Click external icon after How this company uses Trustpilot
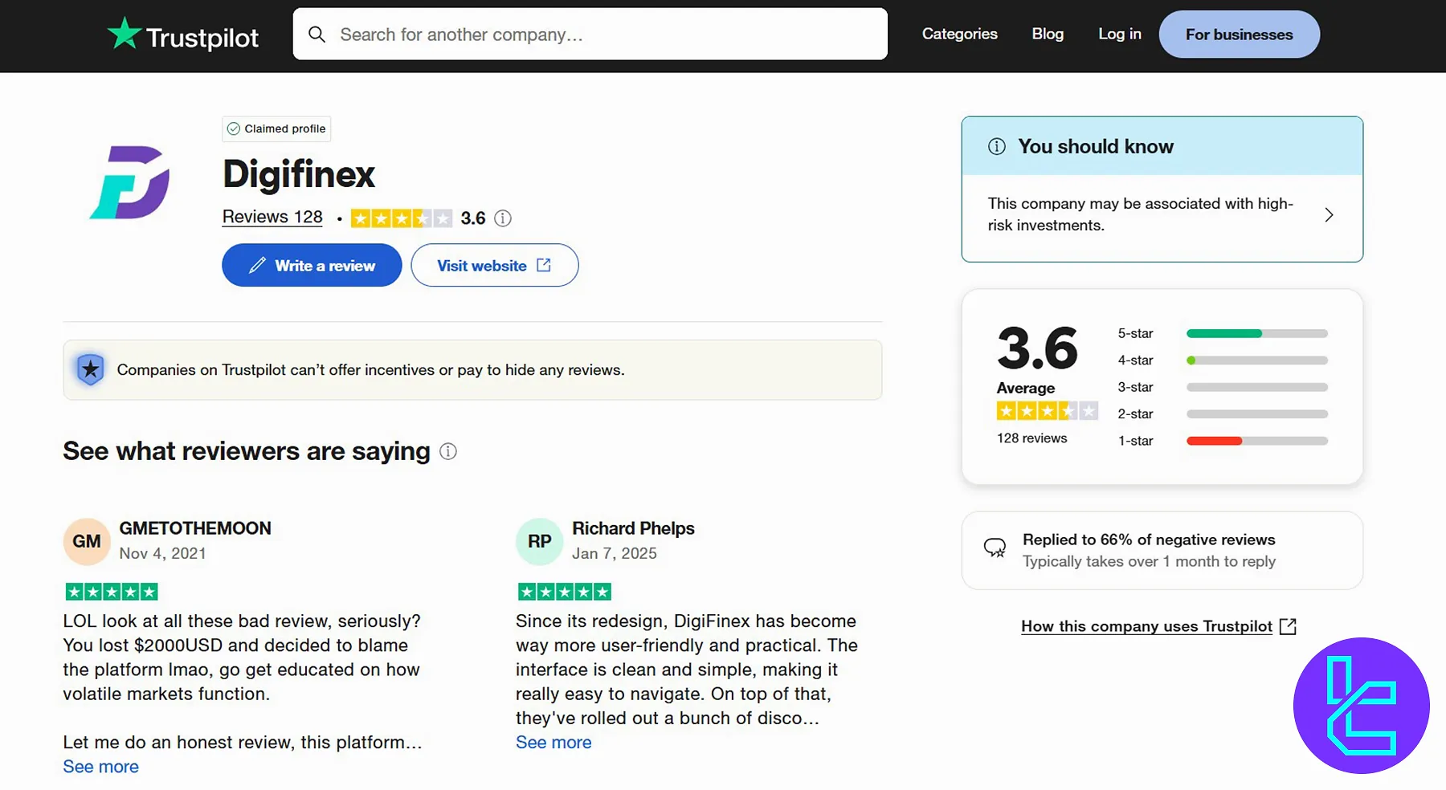 1288,626
